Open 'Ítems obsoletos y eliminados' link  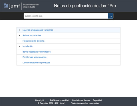coord(37,52)
